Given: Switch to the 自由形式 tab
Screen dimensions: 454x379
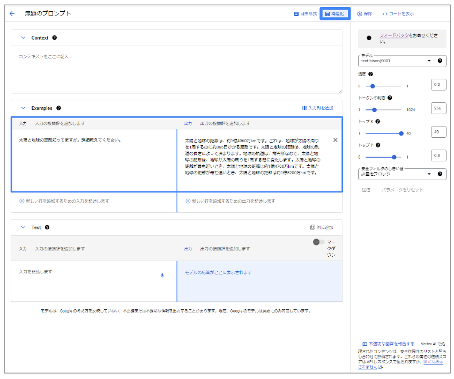Looking at the screenshot, I should tap(305, 13).
